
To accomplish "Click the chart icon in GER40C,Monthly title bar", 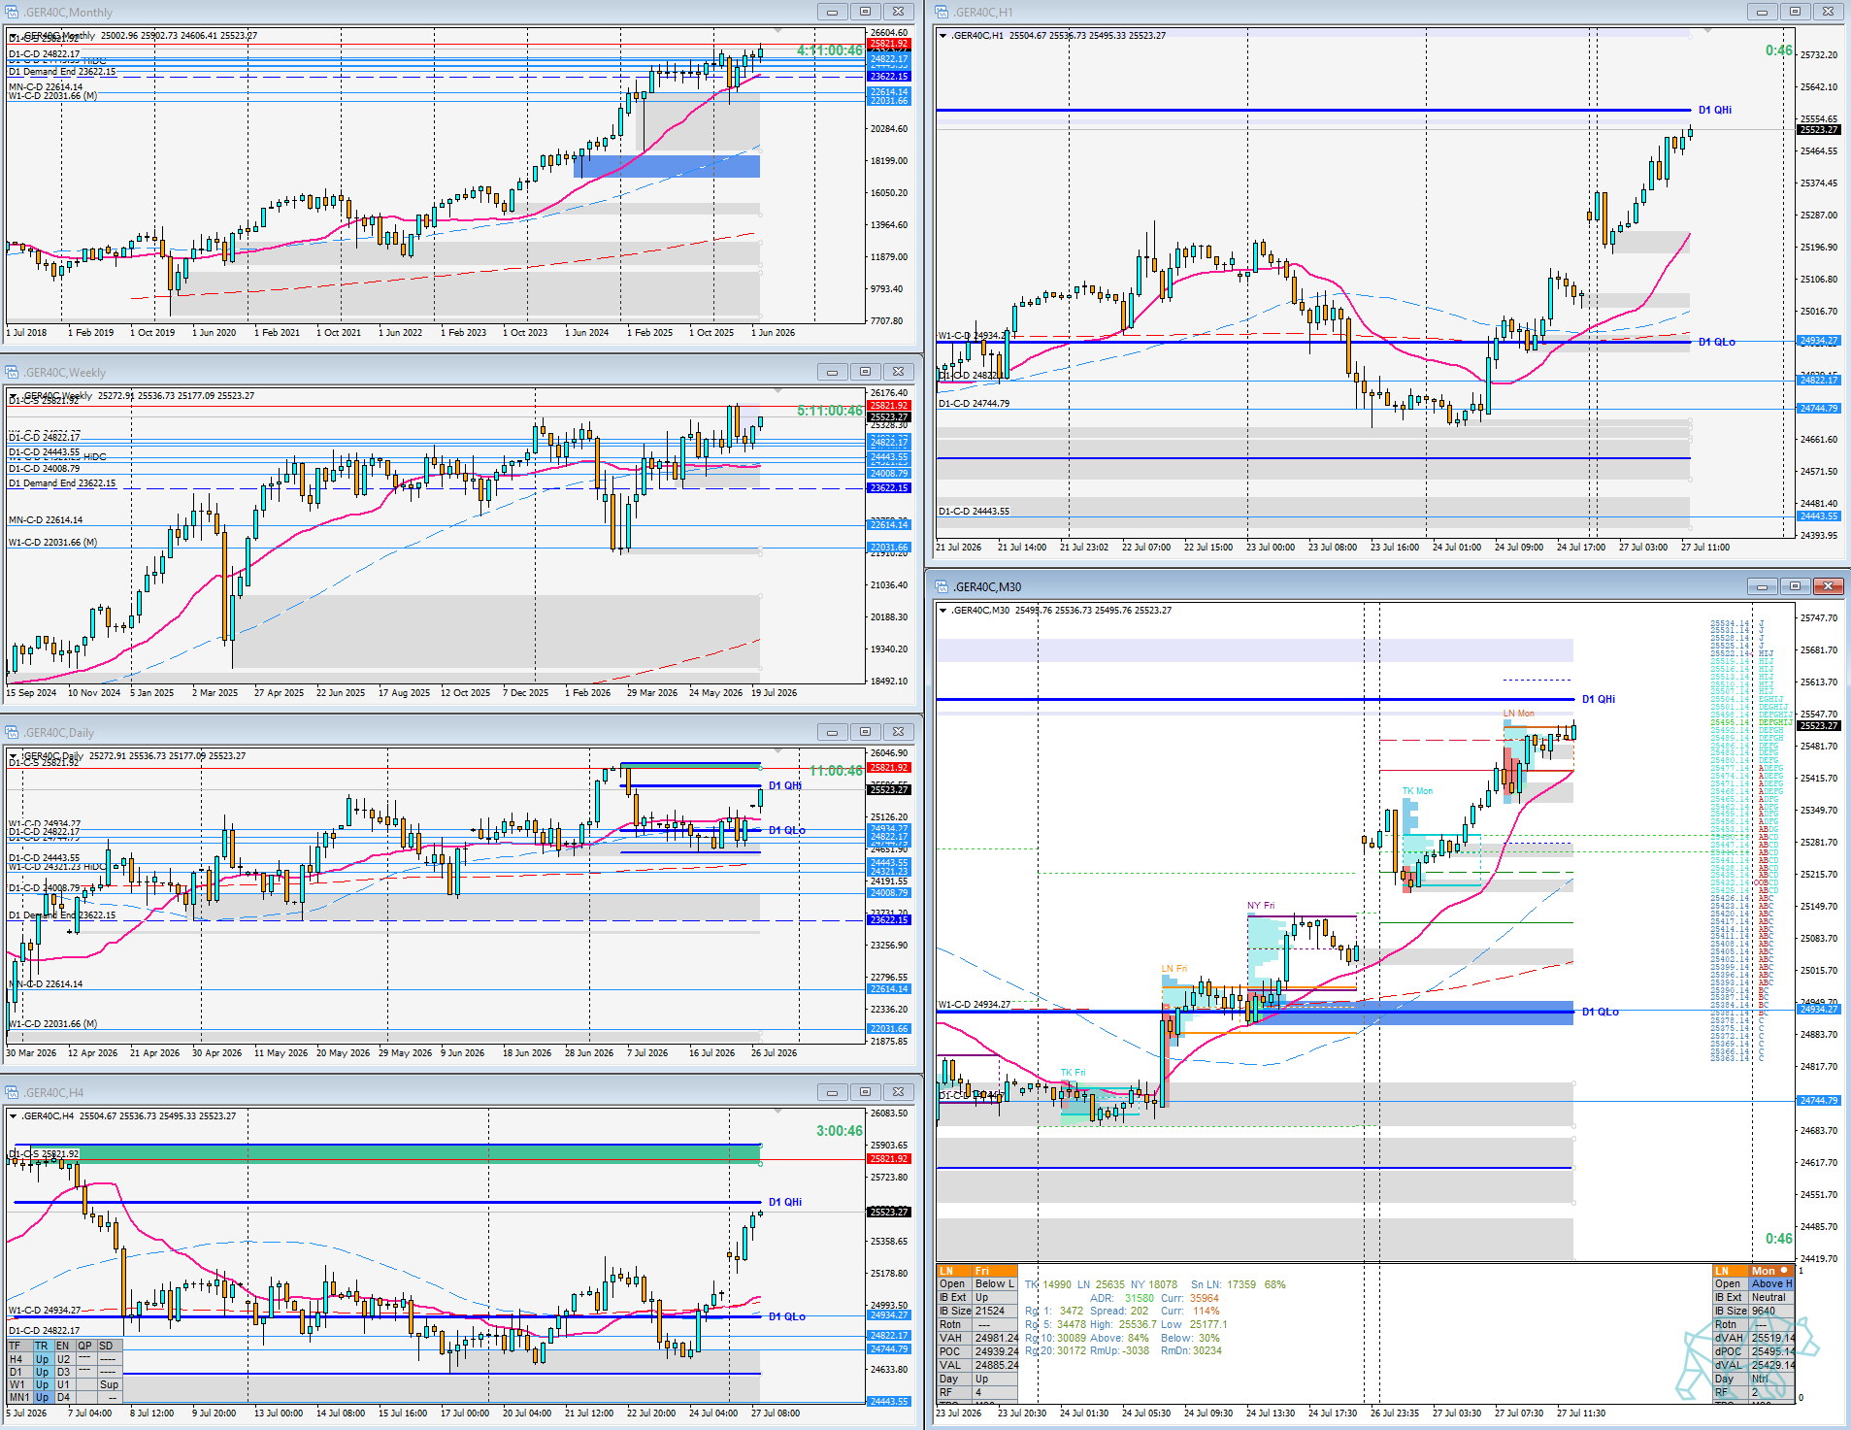I will pos(12,12).
